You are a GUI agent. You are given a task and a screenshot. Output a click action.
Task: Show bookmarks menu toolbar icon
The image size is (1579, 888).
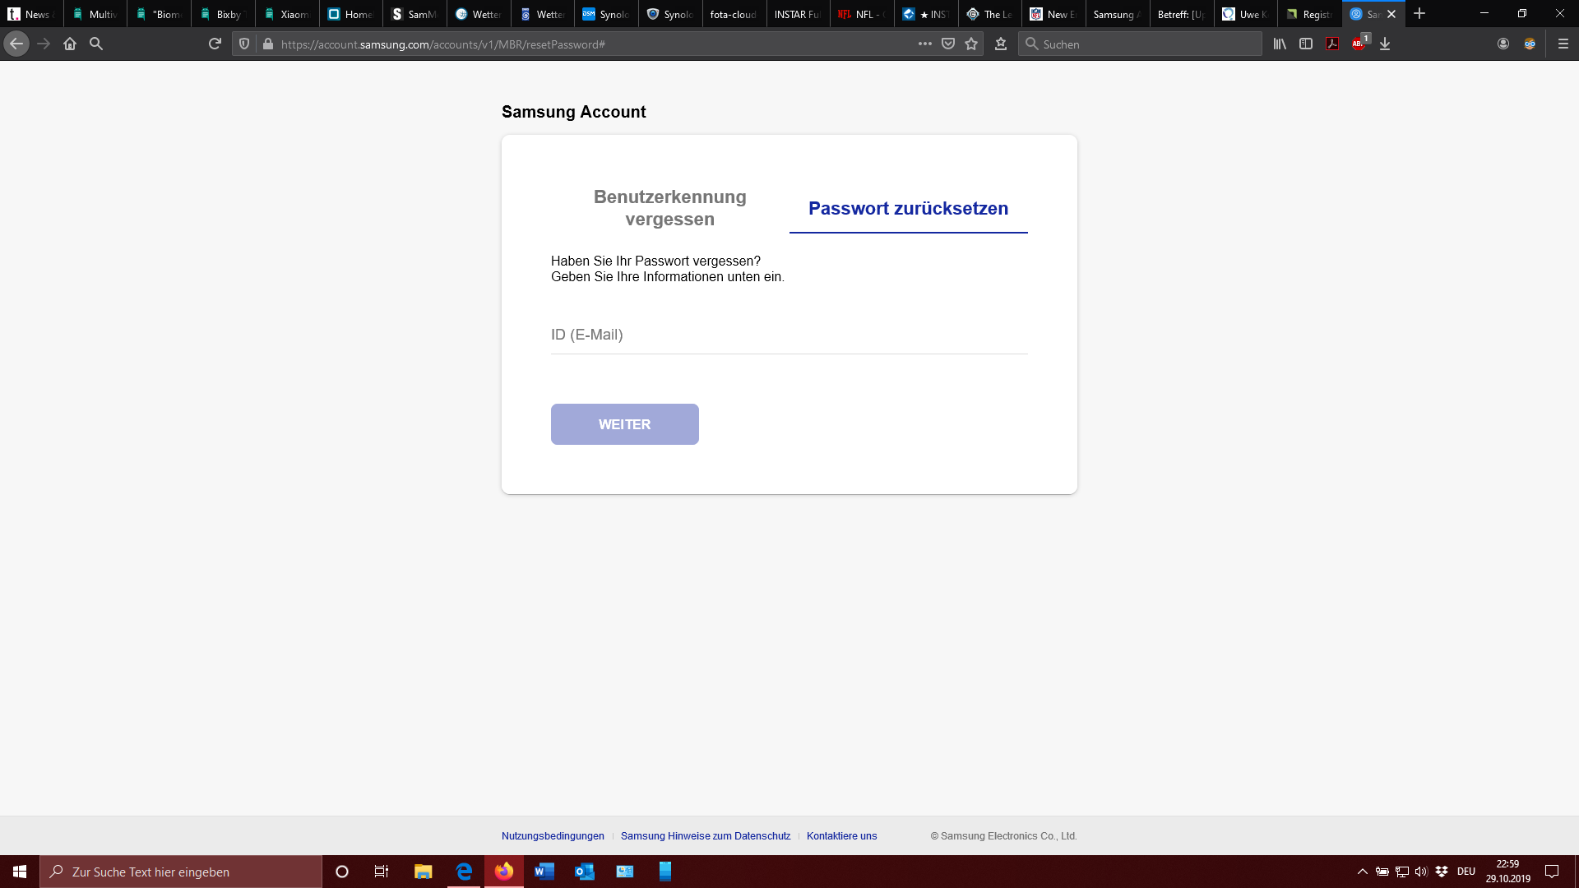(1001, 44)
